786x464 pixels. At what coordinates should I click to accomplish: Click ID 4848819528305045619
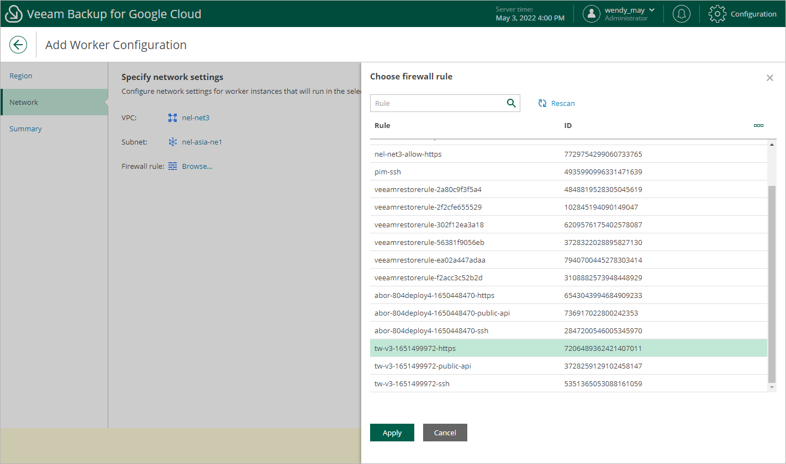pyautogui.click(x=603, y=189)
